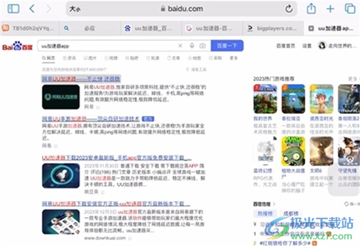Tap the camera image search icon
This screenshot has width=360, height=246.
[202, 46]
